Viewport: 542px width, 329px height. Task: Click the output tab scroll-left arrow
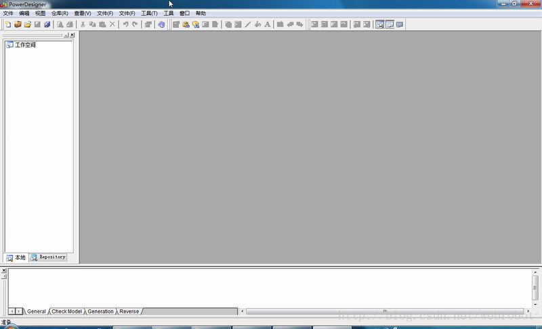click(12, 311)
